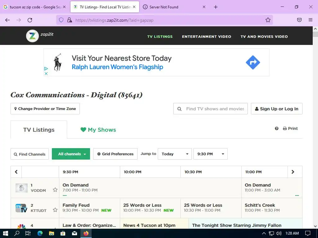Open News 4 Tucson at 10pm listing
This screenshot has width=318, height=238.
[154, 223]
